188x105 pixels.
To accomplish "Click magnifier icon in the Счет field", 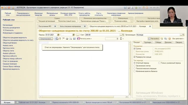I will [123, 35].
